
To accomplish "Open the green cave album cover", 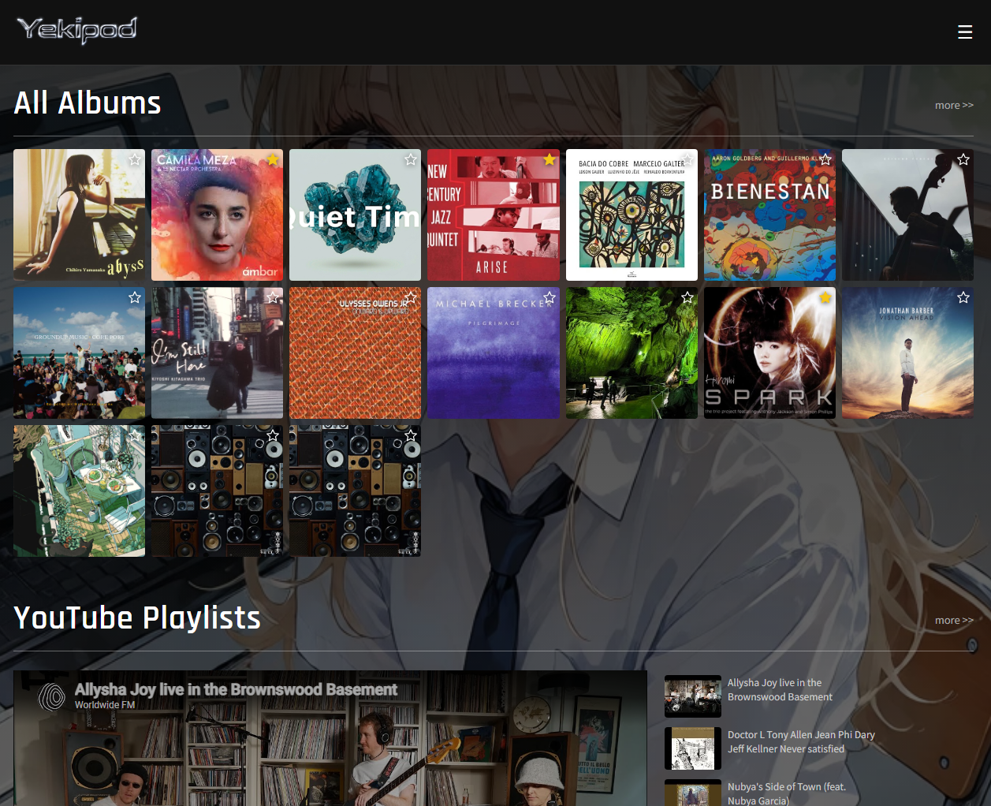I will (x=631, y=353).
